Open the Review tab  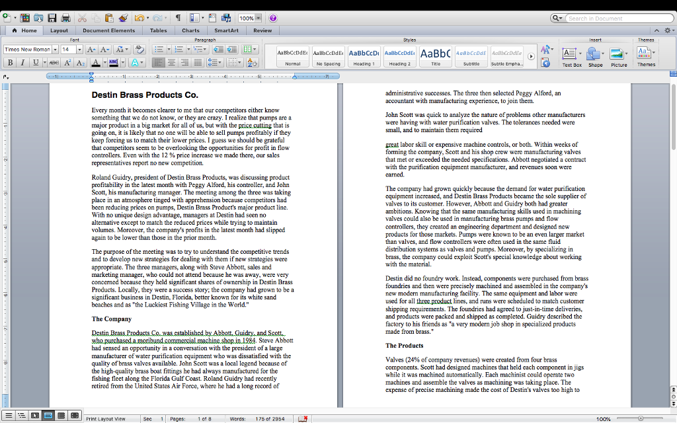pos(262,30)
